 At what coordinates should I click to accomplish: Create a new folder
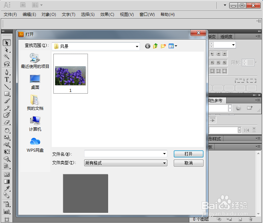(163, 46)
